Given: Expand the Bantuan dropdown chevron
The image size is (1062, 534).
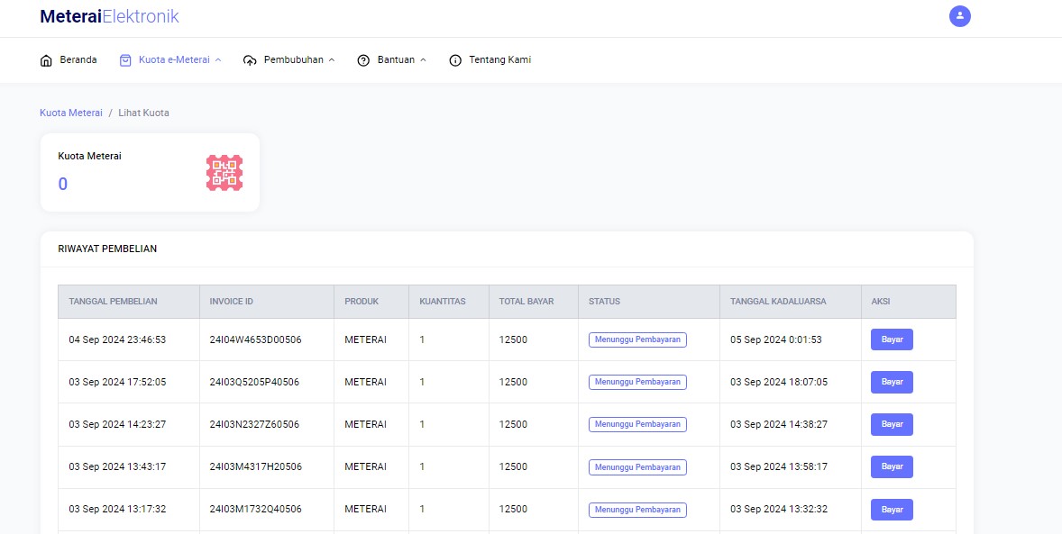Looking at the screenshot, I should point(424,60).
